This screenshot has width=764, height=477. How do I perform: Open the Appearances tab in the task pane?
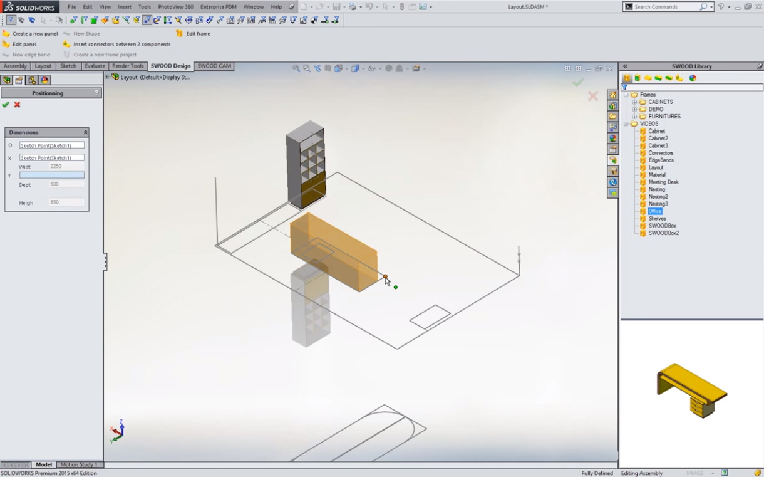[613, 139]
